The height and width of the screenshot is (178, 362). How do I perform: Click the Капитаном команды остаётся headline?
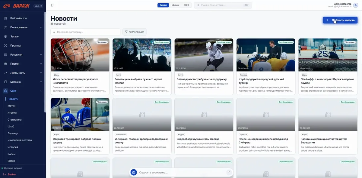point(324,141)
